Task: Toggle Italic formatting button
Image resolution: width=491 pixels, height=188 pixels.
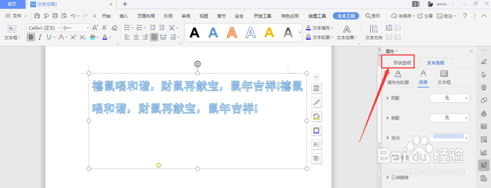Action: [40, 37]
